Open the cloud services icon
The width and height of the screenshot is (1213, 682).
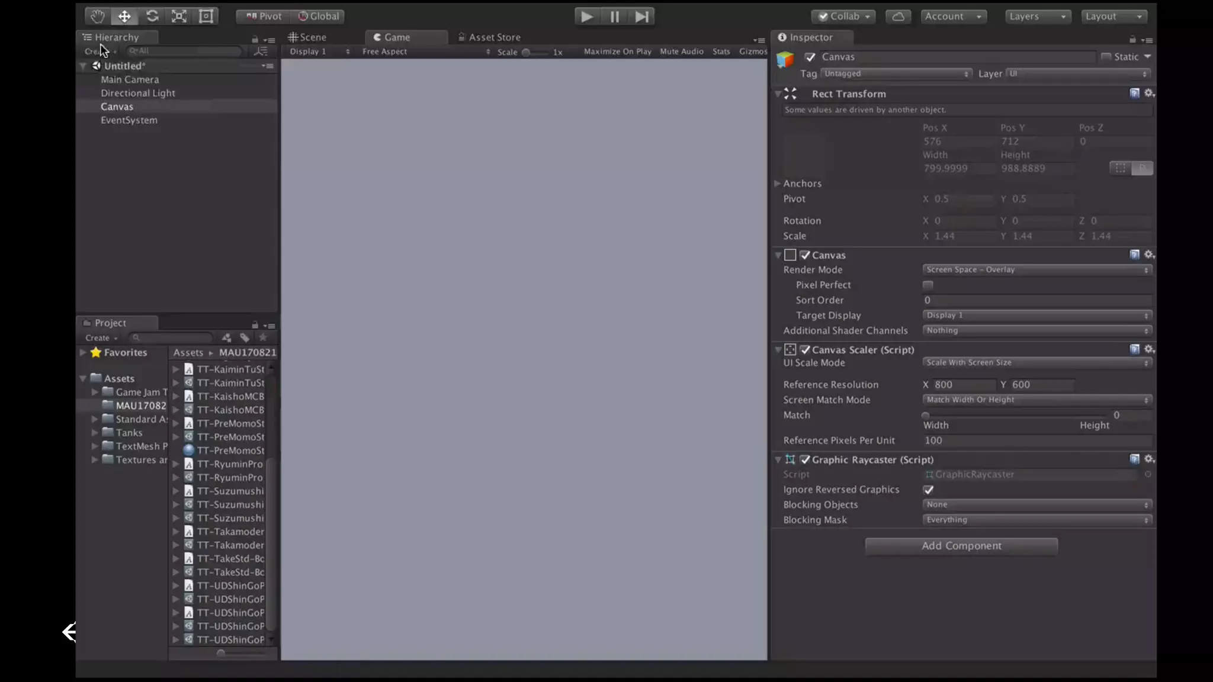pyautogui.click(x=898, y=17)
